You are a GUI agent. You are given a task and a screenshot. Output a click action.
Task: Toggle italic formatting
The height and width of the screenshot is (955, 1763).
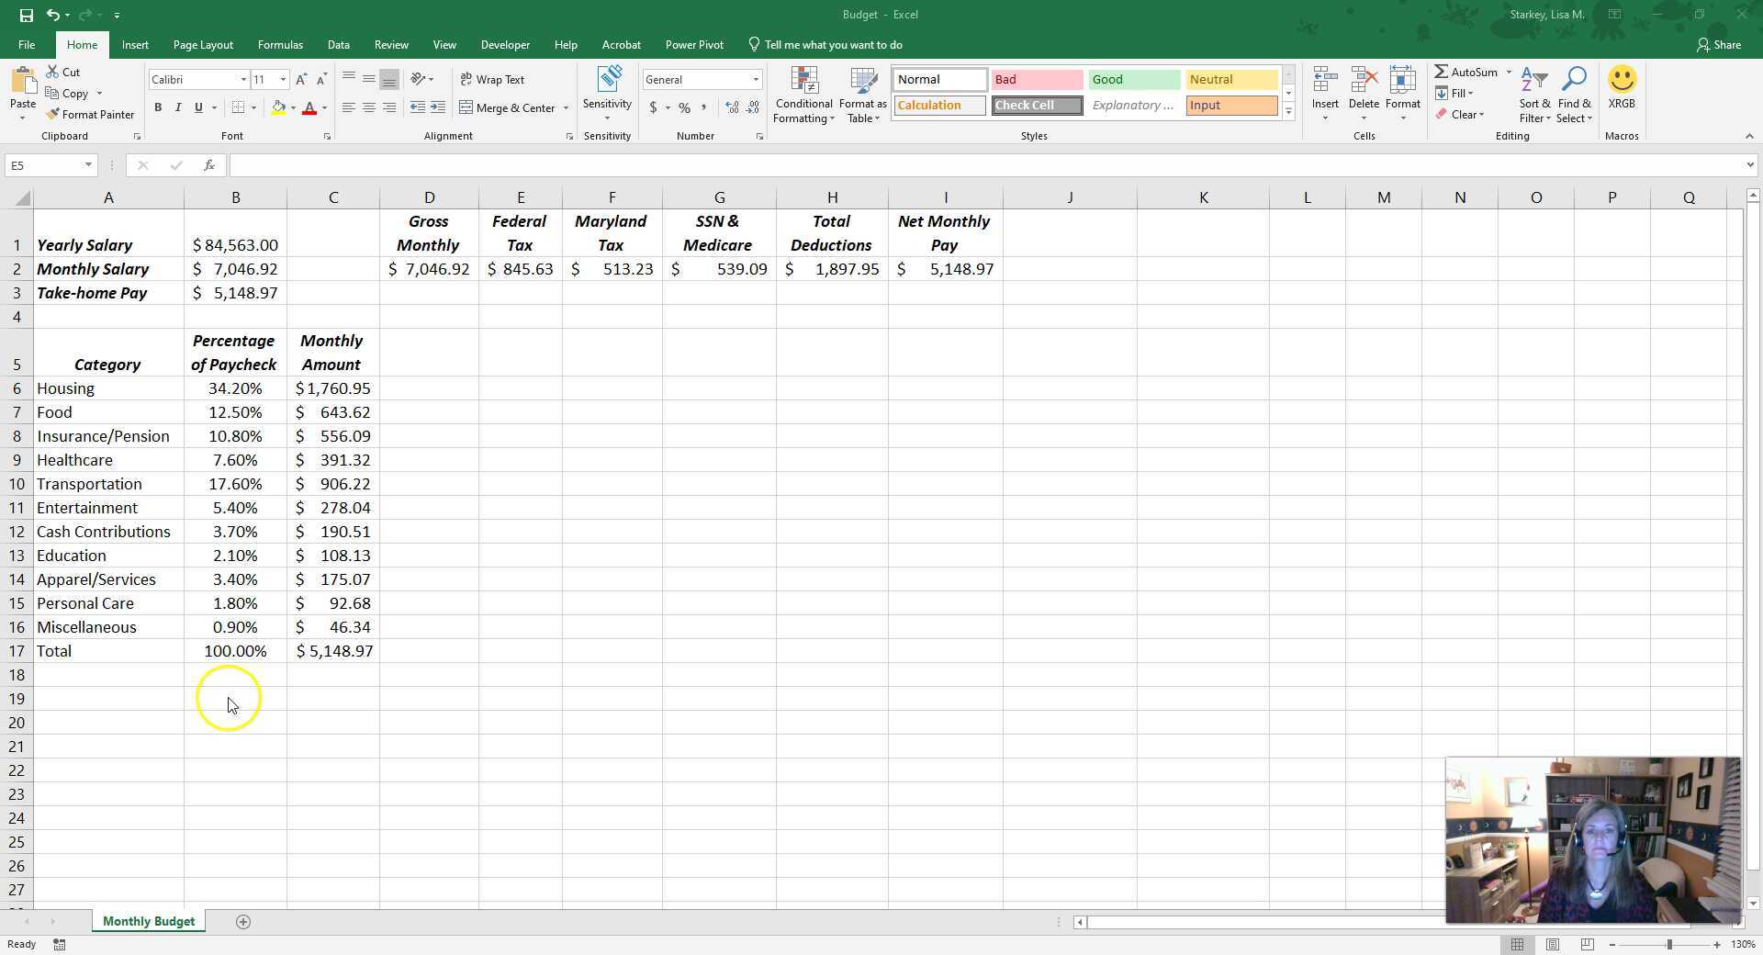[177, 107]
